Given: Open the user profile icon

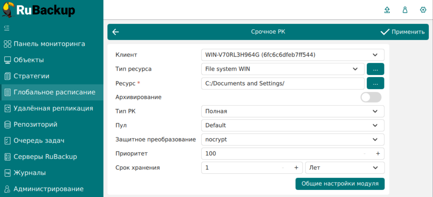Looking at the screenshot, I should pyautogui.click(x=405, y=10).
